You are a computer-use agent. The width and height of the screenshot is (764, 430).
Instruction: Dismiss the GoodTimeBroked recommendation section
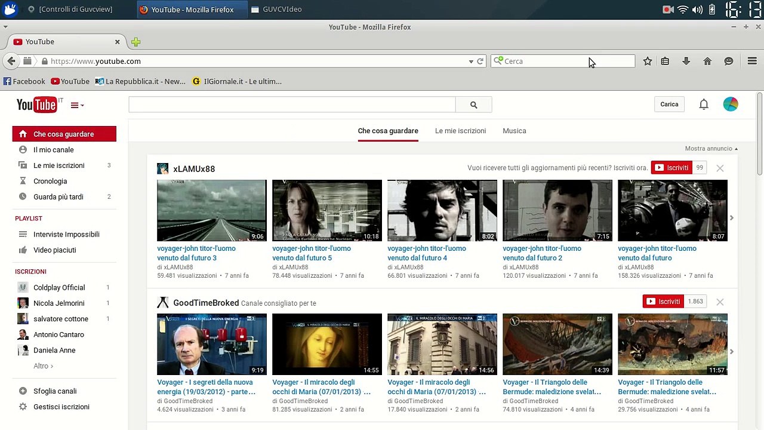click(x=720, y=302)
